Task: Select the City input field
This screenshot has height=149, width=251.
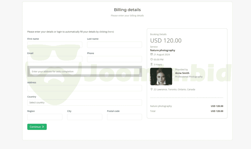Action: 84,117
